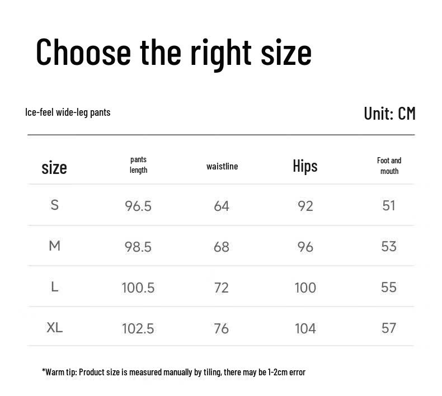Click the XL size row label
Screen dimensions: 442x396
[55, 328]
